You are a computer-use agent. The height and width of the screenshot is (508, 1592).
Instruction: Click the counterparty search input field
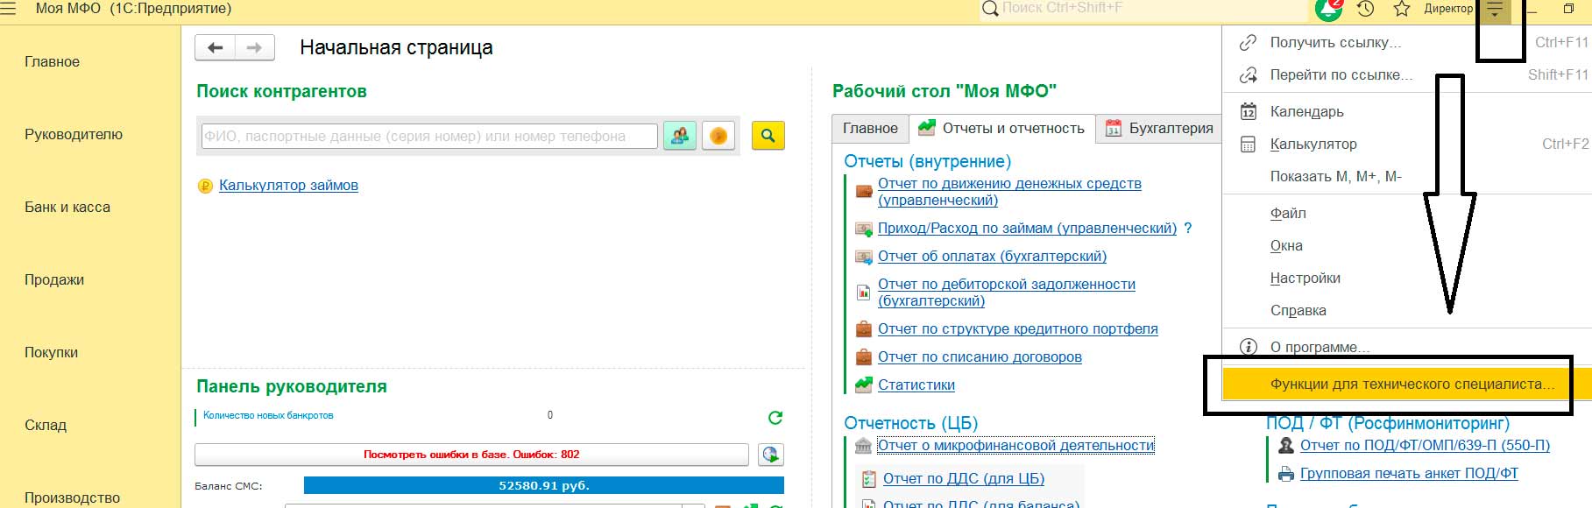tap(429, 137)
